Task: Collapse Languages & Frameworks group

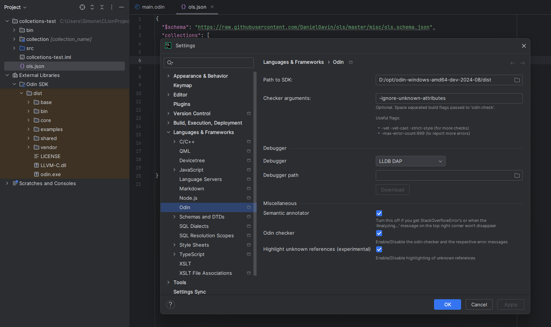Action: pyautogui.click(x=168, y=132)
